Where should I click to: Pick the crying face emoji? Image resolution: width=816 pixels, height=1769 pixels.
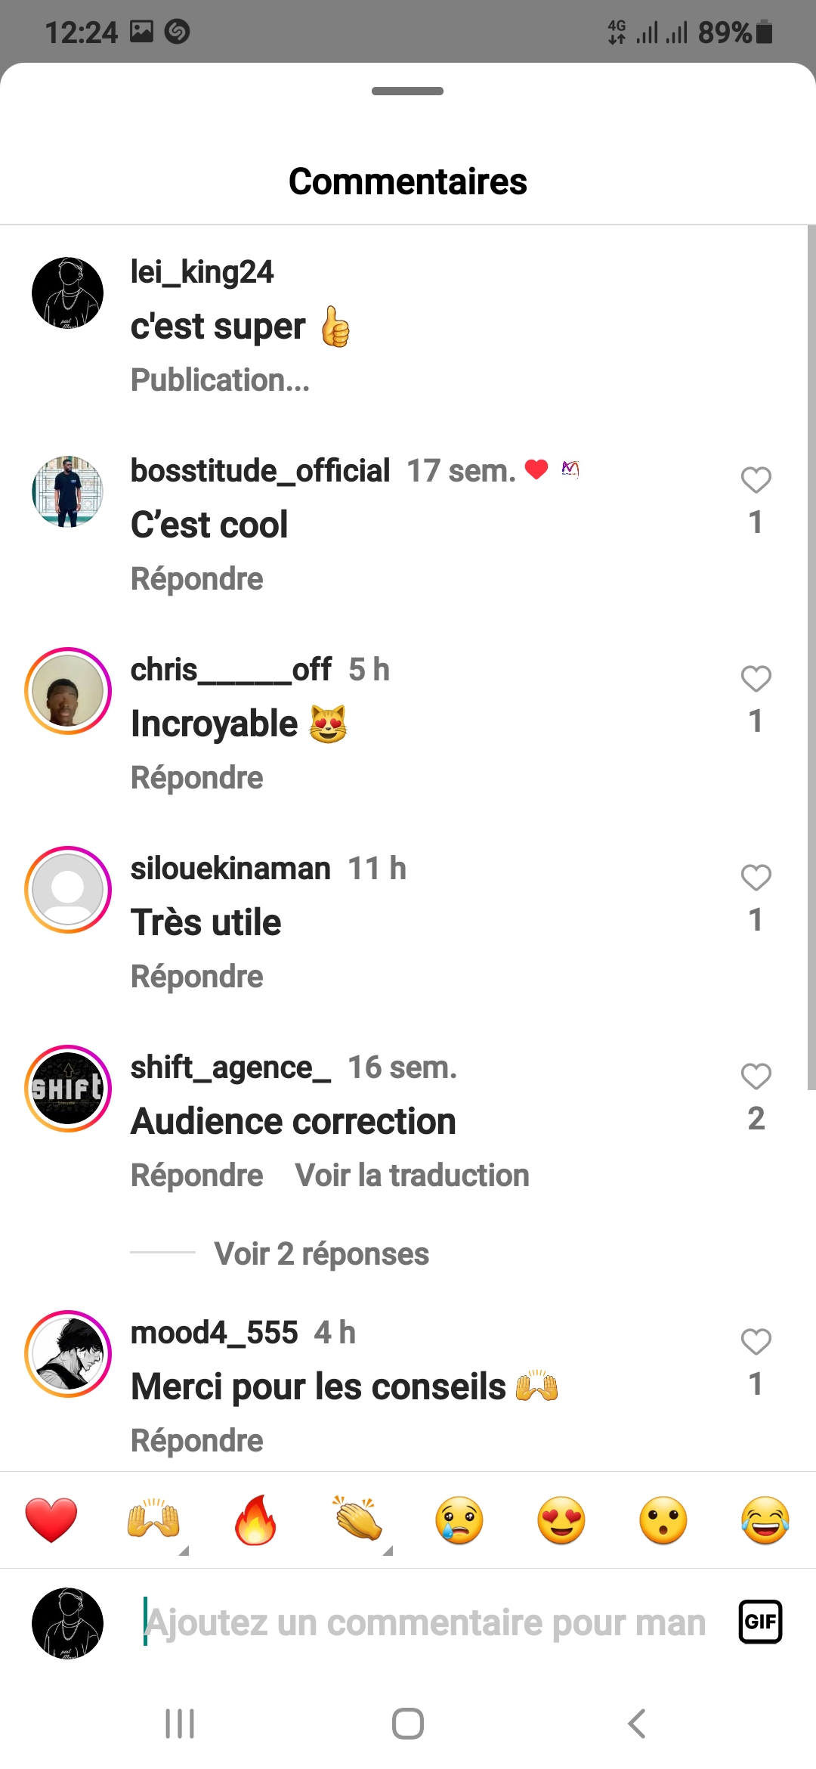[459, 1520]
